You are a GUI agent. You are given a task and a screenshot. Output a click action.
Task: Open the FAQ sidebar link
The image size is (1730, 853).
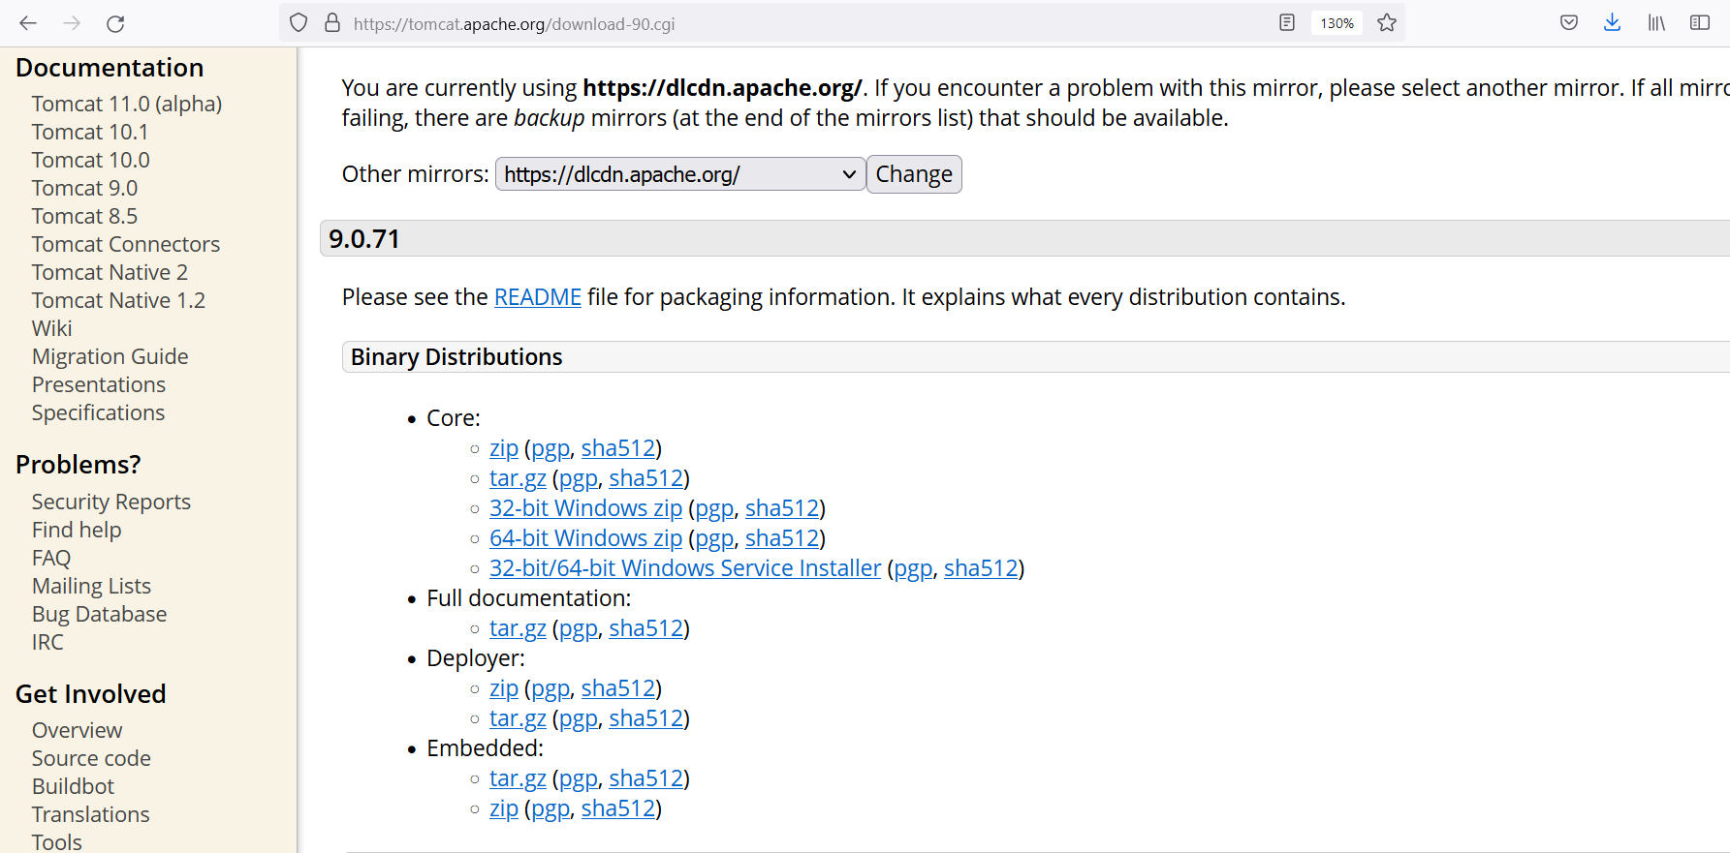pos(51,558)
